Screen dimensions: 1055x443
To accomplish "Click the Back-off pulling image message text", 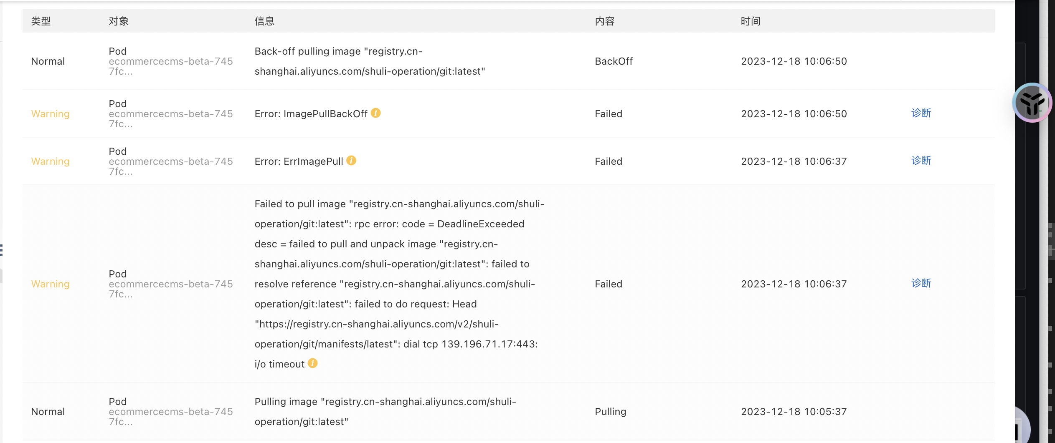I will (370, 61).
